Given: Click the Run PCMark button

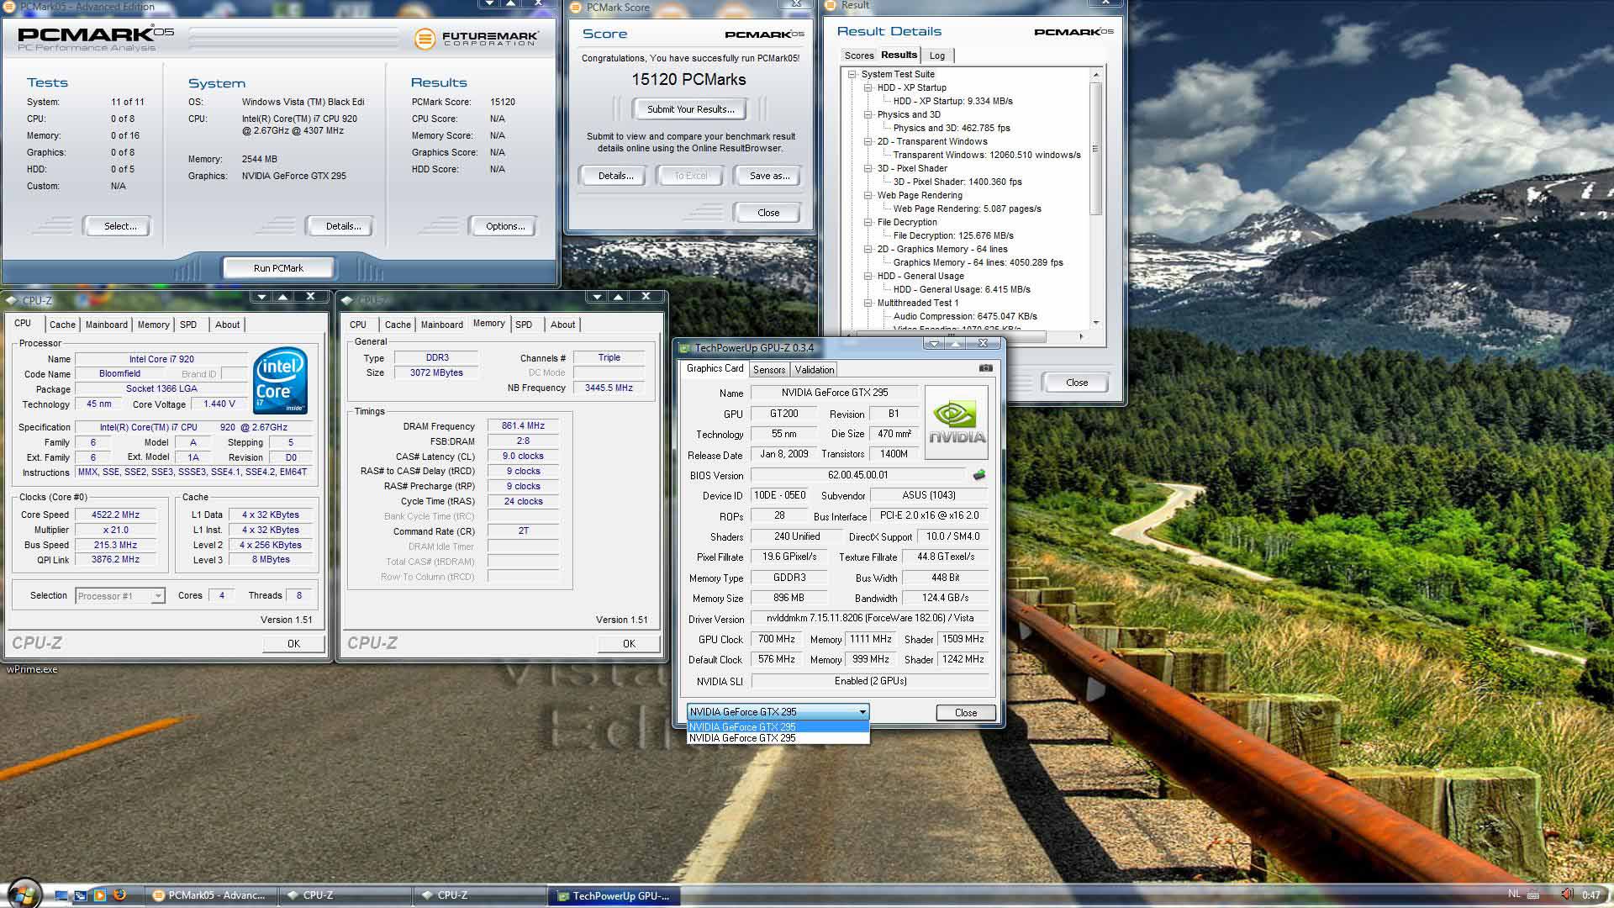Looking at the screenshot, I should point(278,268).
